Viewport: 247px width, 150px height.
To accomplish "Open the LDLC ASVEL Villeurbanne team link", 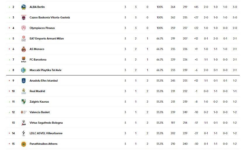I will (x=46, y=133).
